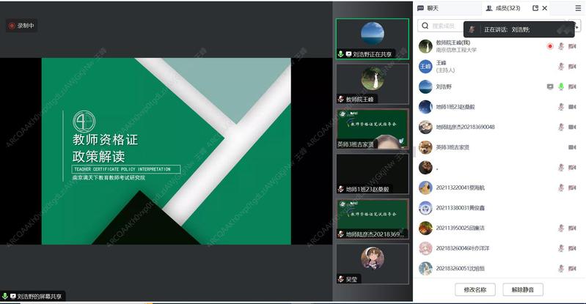The width and height of the screenshot is (586, 304).
Task: Click camera icon for 英师3班吉家贤 in list
Action: (x=572, y=147)
